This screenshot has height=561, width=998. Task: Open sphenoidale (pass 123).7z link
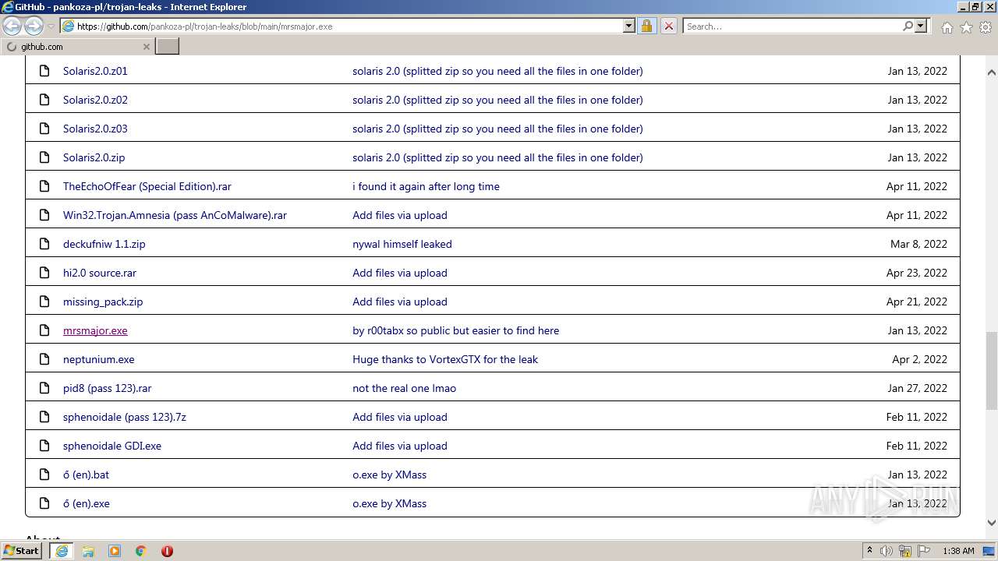pos(125,417)
